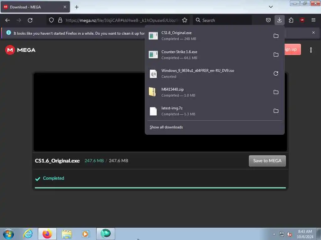Click the green app taskbar icon
Viewport: 321px width, 240px height.
tap(105, 234)
